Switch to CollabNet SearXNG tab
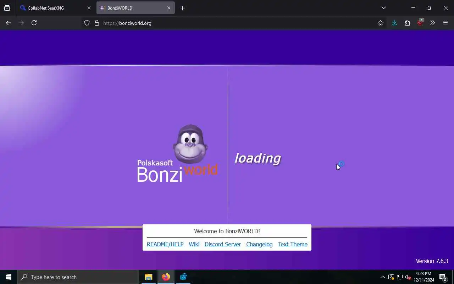Image resolution: width=454 pixels, height=284 pixels. coord(56,8)
